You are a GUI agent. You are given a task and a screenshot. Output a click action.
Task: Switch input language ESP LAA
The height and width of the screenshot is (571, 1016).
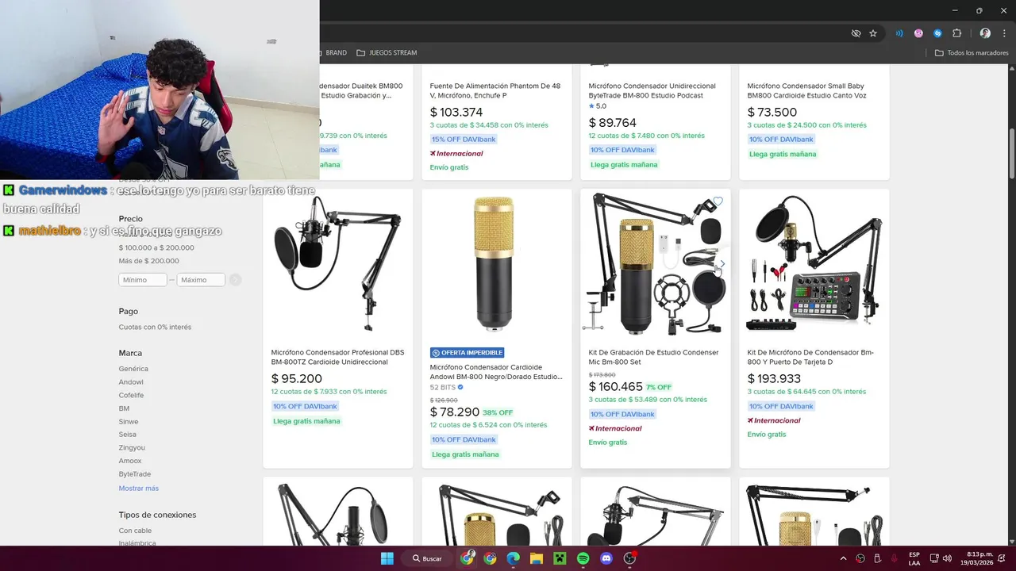(x=914, y=558)
